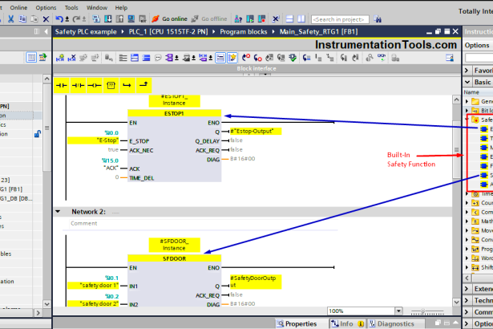The width and height of the screenshot is (493, 329).
Task: Open the Options menu
Action: click(x=46, y=7)
